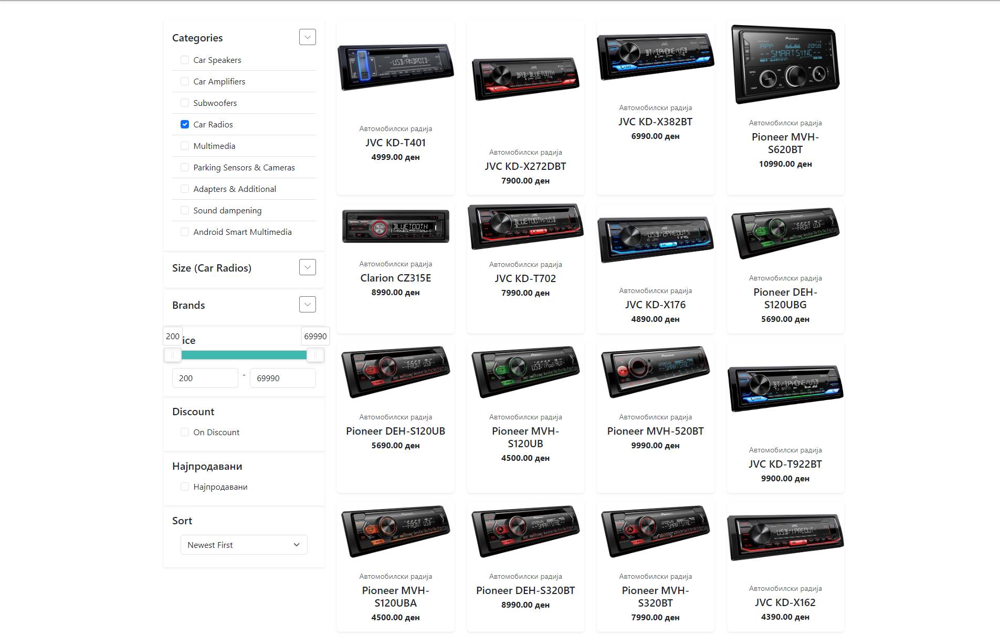This screenshot has width=1000, height=637.
Task: Open JVC KD-T702 product image
Action: 525,226
